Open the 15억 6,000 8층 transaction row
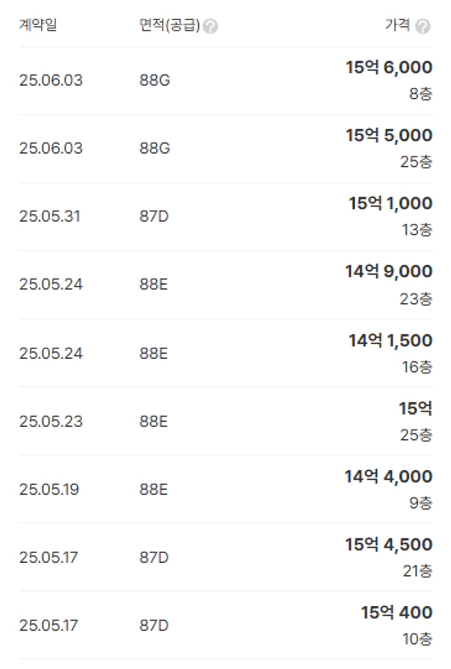The width and height of the screenshot is (451, 669). [226, 81]
